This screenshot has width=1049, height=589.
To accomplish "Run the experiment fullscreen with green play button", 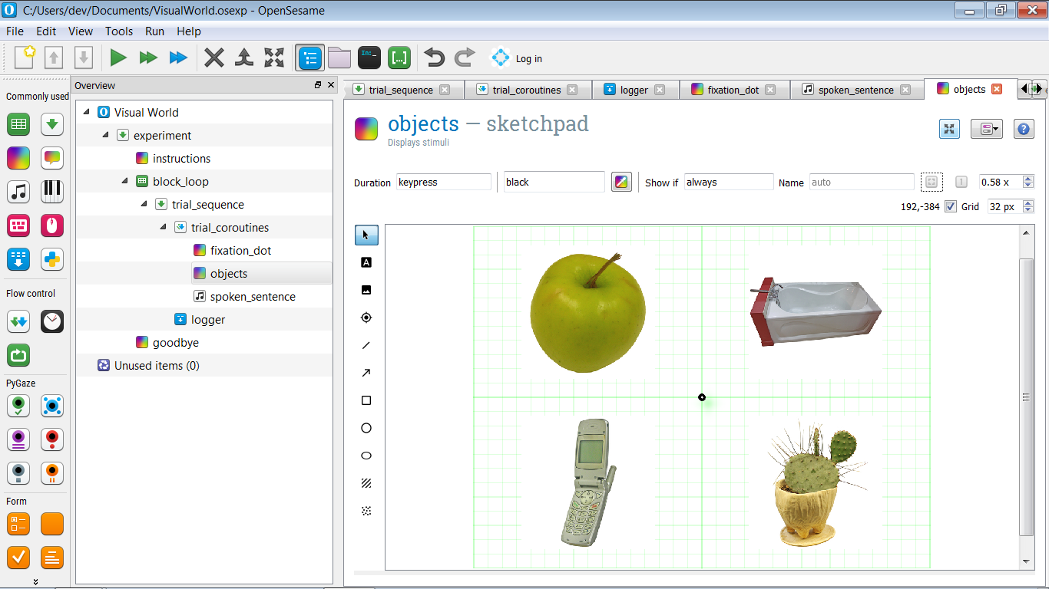I will click(x=118, y=58).
